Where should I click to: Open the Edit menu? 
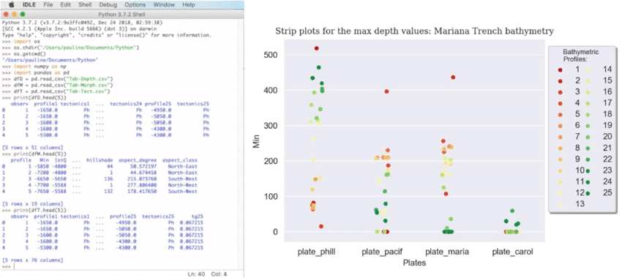[65, 5]
